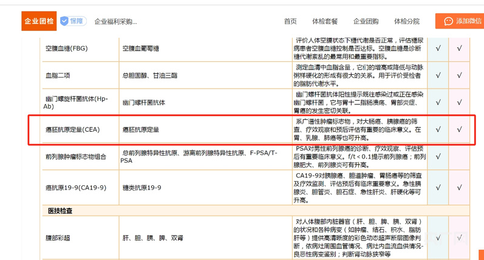Click checkmark in 前列腺肿瘤标志物组合 row
Image resolution: width=484 pixels, height=260 pixels.
point(438,157)
